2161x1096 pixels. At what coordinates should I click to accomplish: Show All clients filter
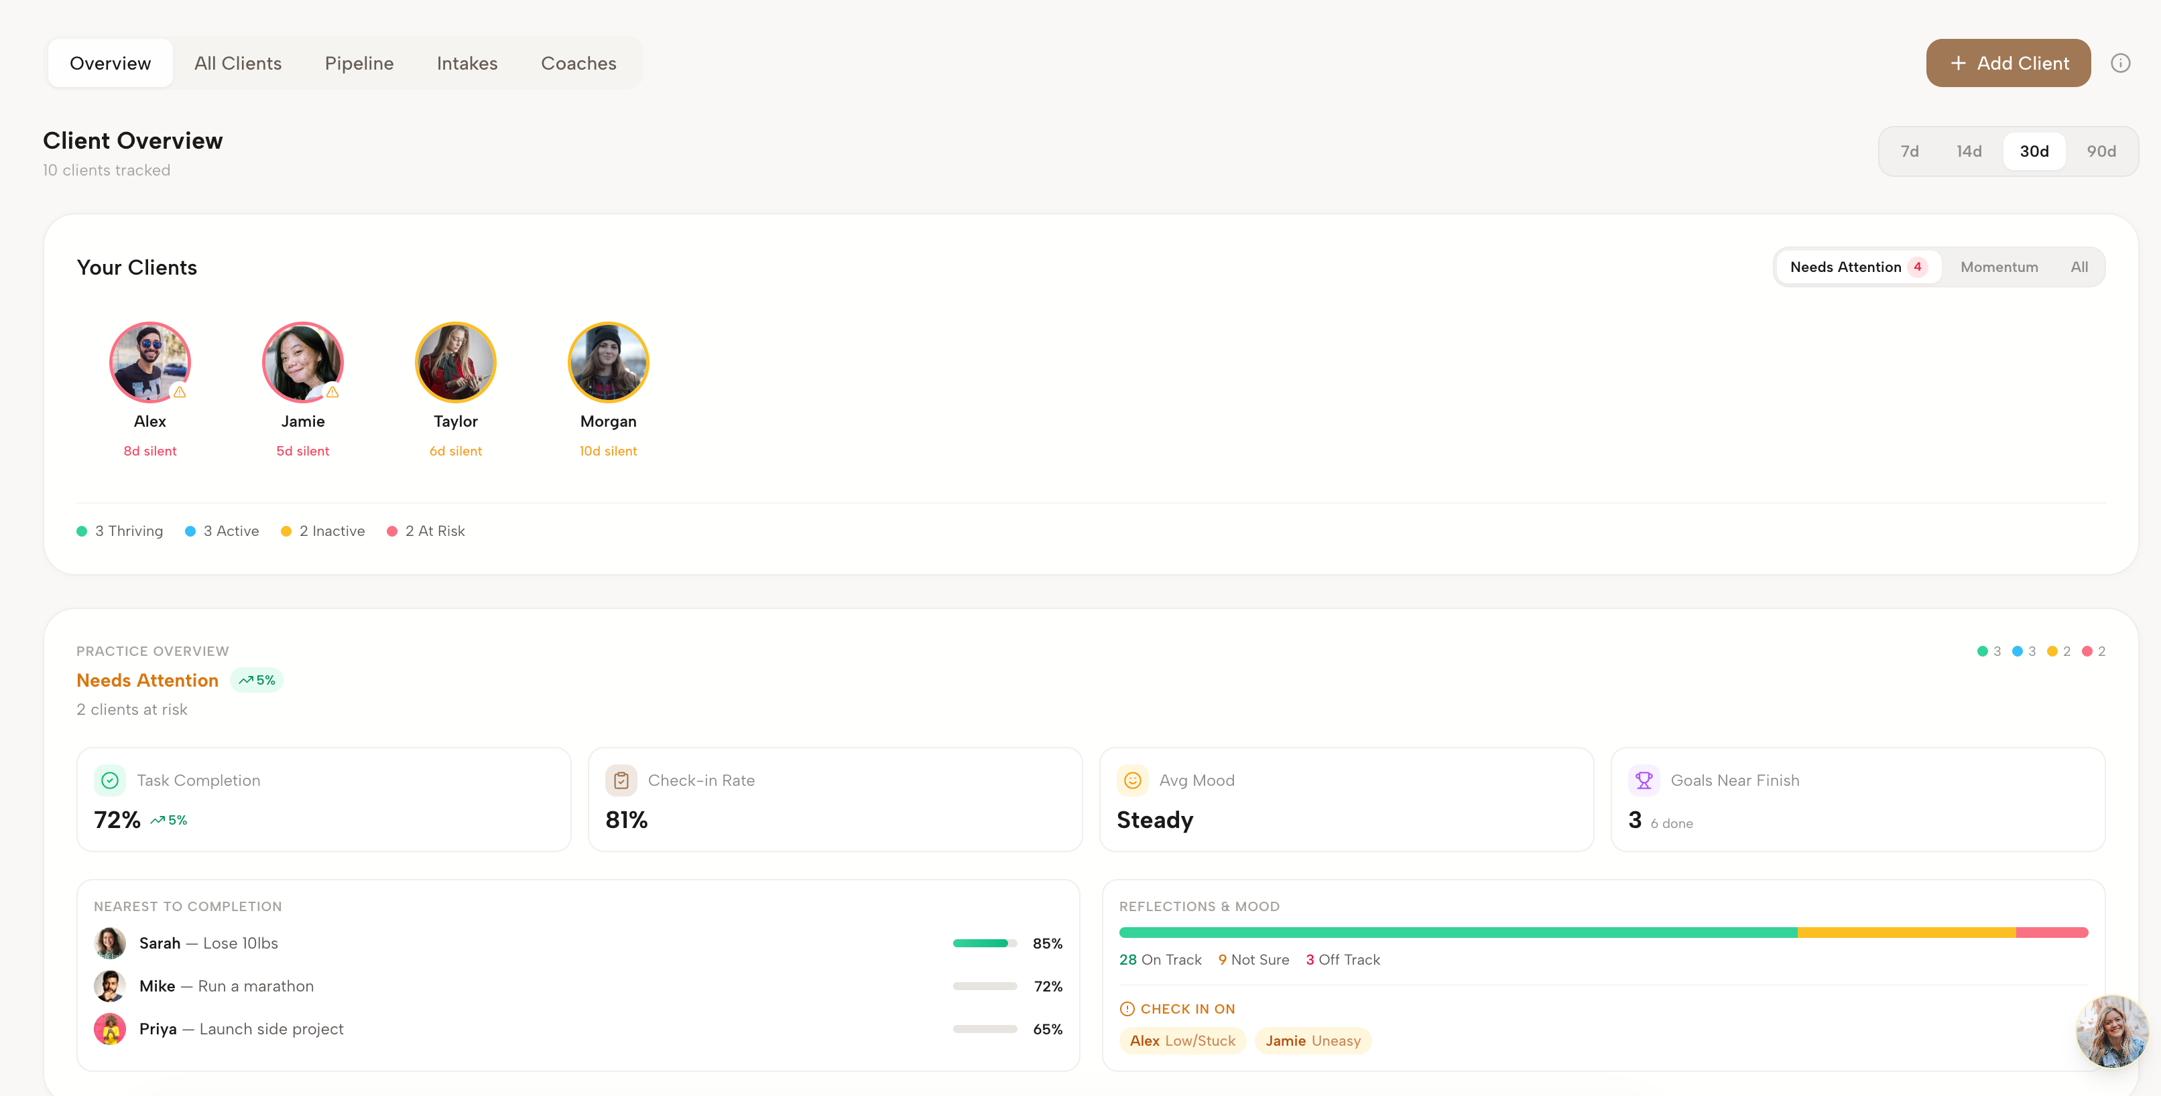pyautogui.click(x=2079, y=267)
